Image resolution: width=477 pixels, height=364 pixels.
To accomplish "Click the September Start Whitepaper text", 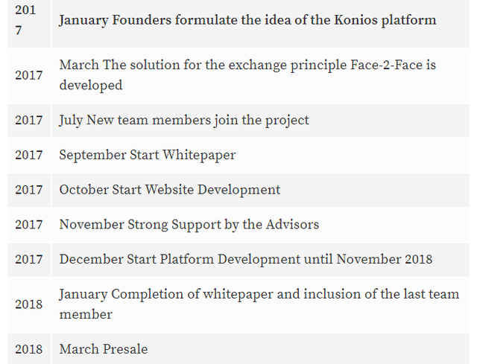I will click(x=148, y=155).
